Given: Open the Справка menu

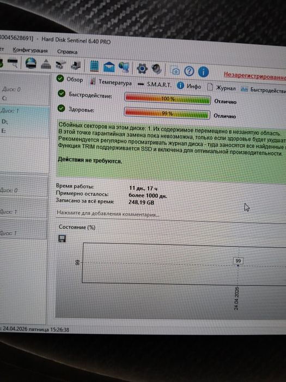Looking at the screenshot, I should [x=68, y=52].
